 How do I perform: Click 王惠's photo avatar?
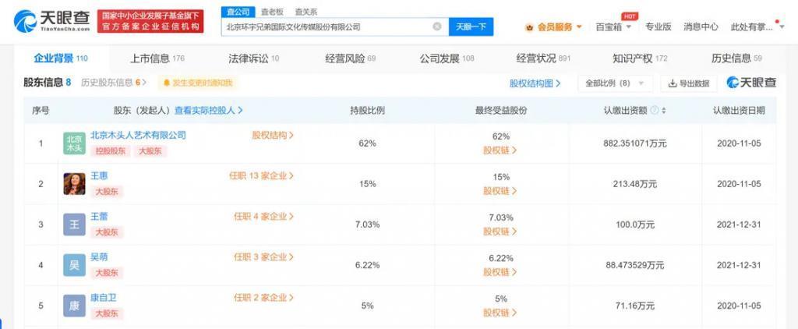click(74, 184)
